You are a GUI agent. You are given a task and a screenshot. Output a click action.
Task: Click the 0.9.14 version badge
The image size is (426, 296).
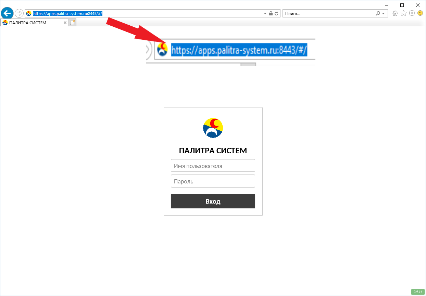(x=418, y=292)
